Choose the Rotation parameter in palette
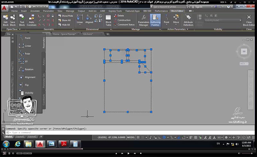Image resolution: width=257 pixels, height=157 pixels. [x=26, y=69]
